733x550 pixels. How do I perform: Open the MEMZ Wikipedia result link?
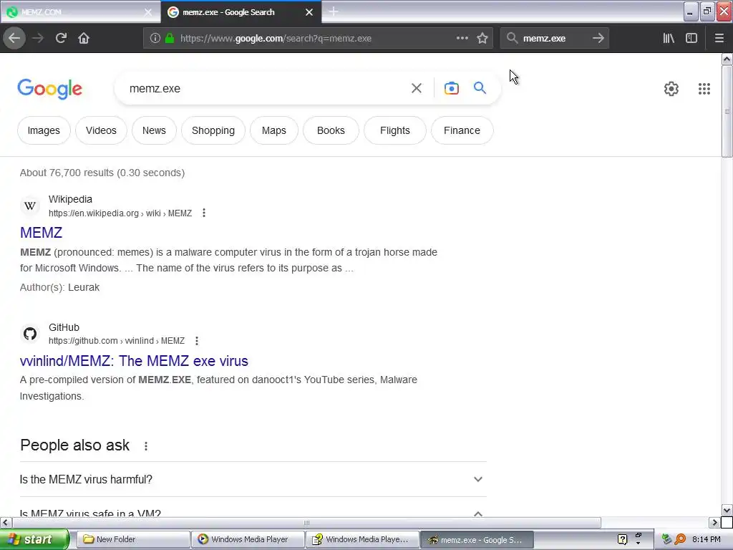(x=41, y=233)
